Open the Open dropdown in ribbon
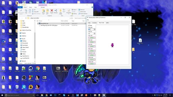Viewport: 173px width, 97px height. point(74,10)
